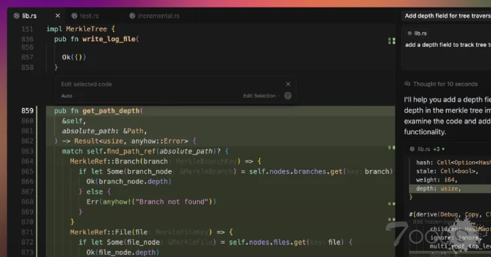The width and height of the screenshot is (491, 257).
Task: Click the test.rs tab file icon
Action: pos(74,16)
